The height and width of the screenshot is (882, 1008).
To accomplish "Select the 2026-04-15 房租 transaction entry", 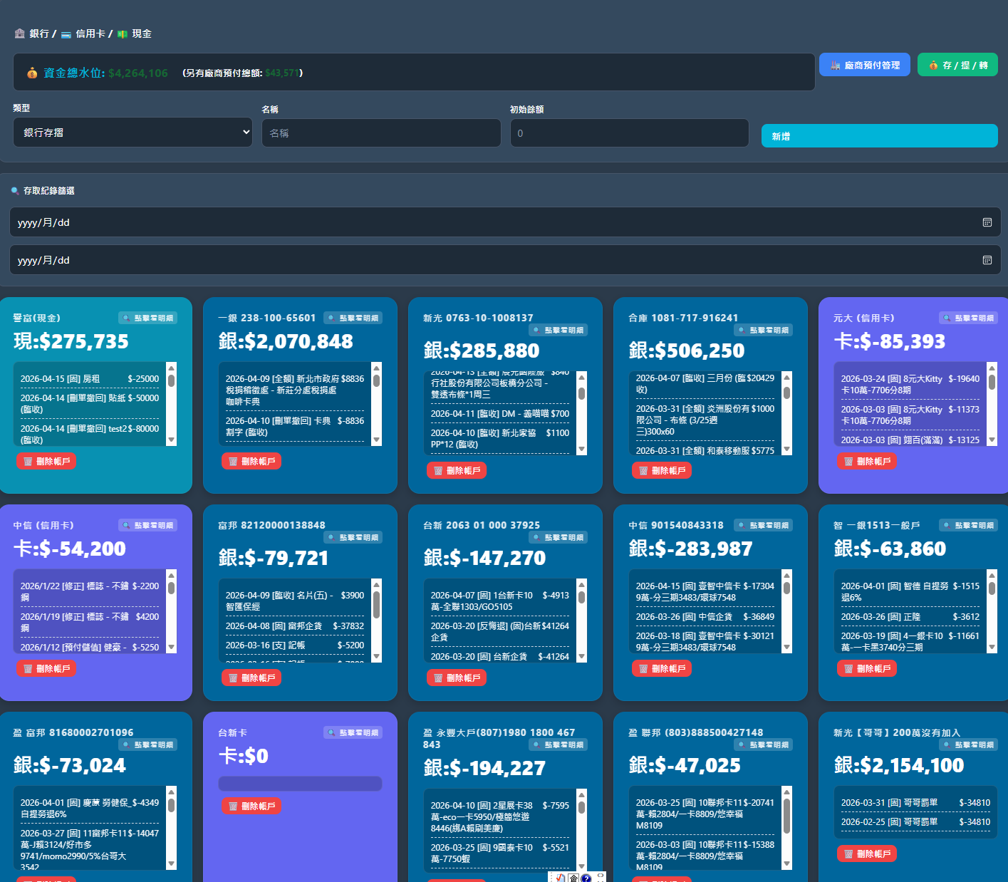I will (89, 379).
